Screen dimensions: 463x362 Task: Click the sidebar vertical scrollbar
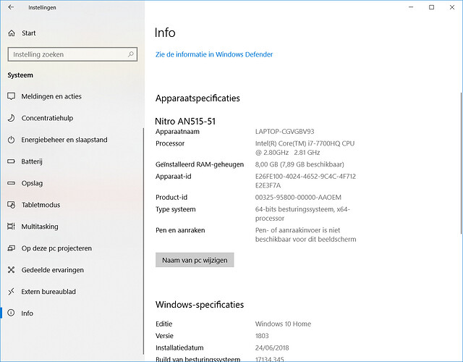coord(143,241)
